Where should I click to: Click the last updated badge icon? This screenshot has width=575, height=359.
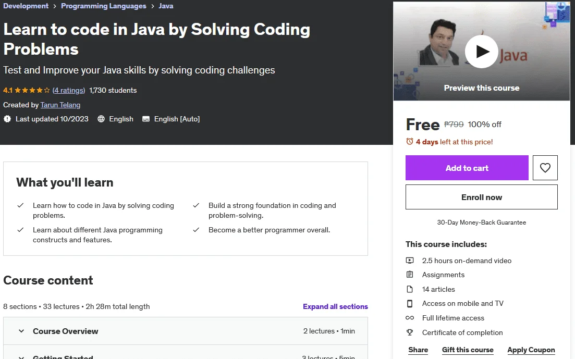coord(7,119)
